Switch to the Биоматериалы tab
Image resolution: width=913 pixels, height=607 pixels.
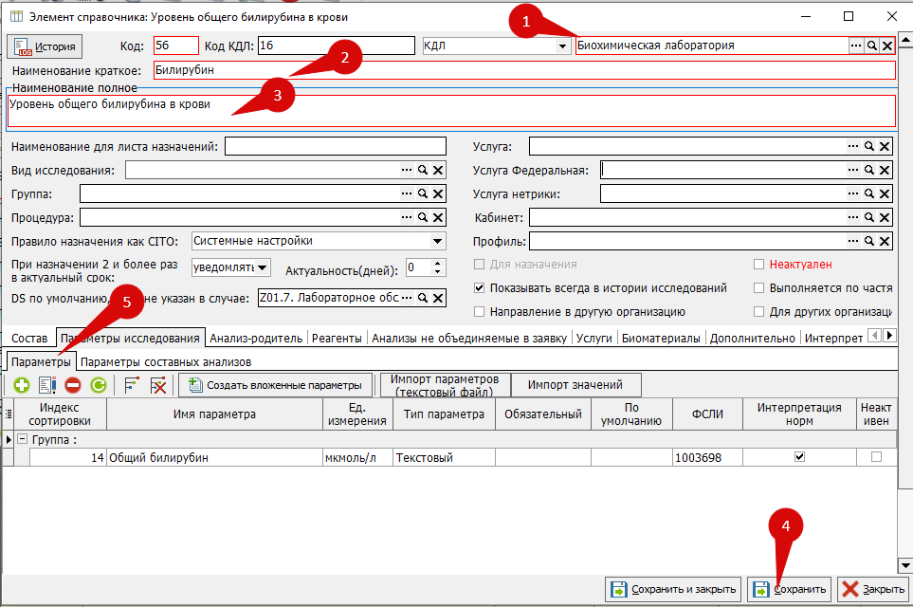661,339
